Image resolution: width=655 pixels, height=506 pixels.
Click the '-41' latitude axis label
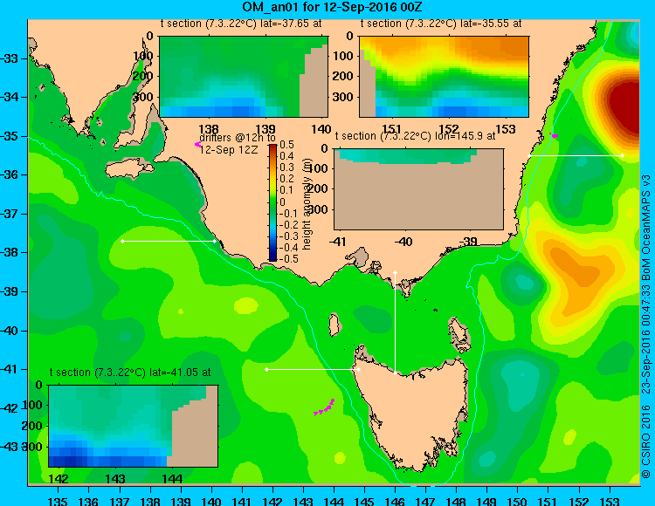(10, 369)
